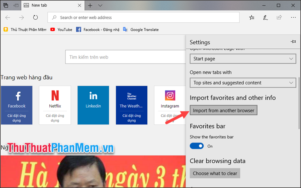Open the YouTube favorite
Viewport: 301px width, 188px height.
[x=61, y=30]
